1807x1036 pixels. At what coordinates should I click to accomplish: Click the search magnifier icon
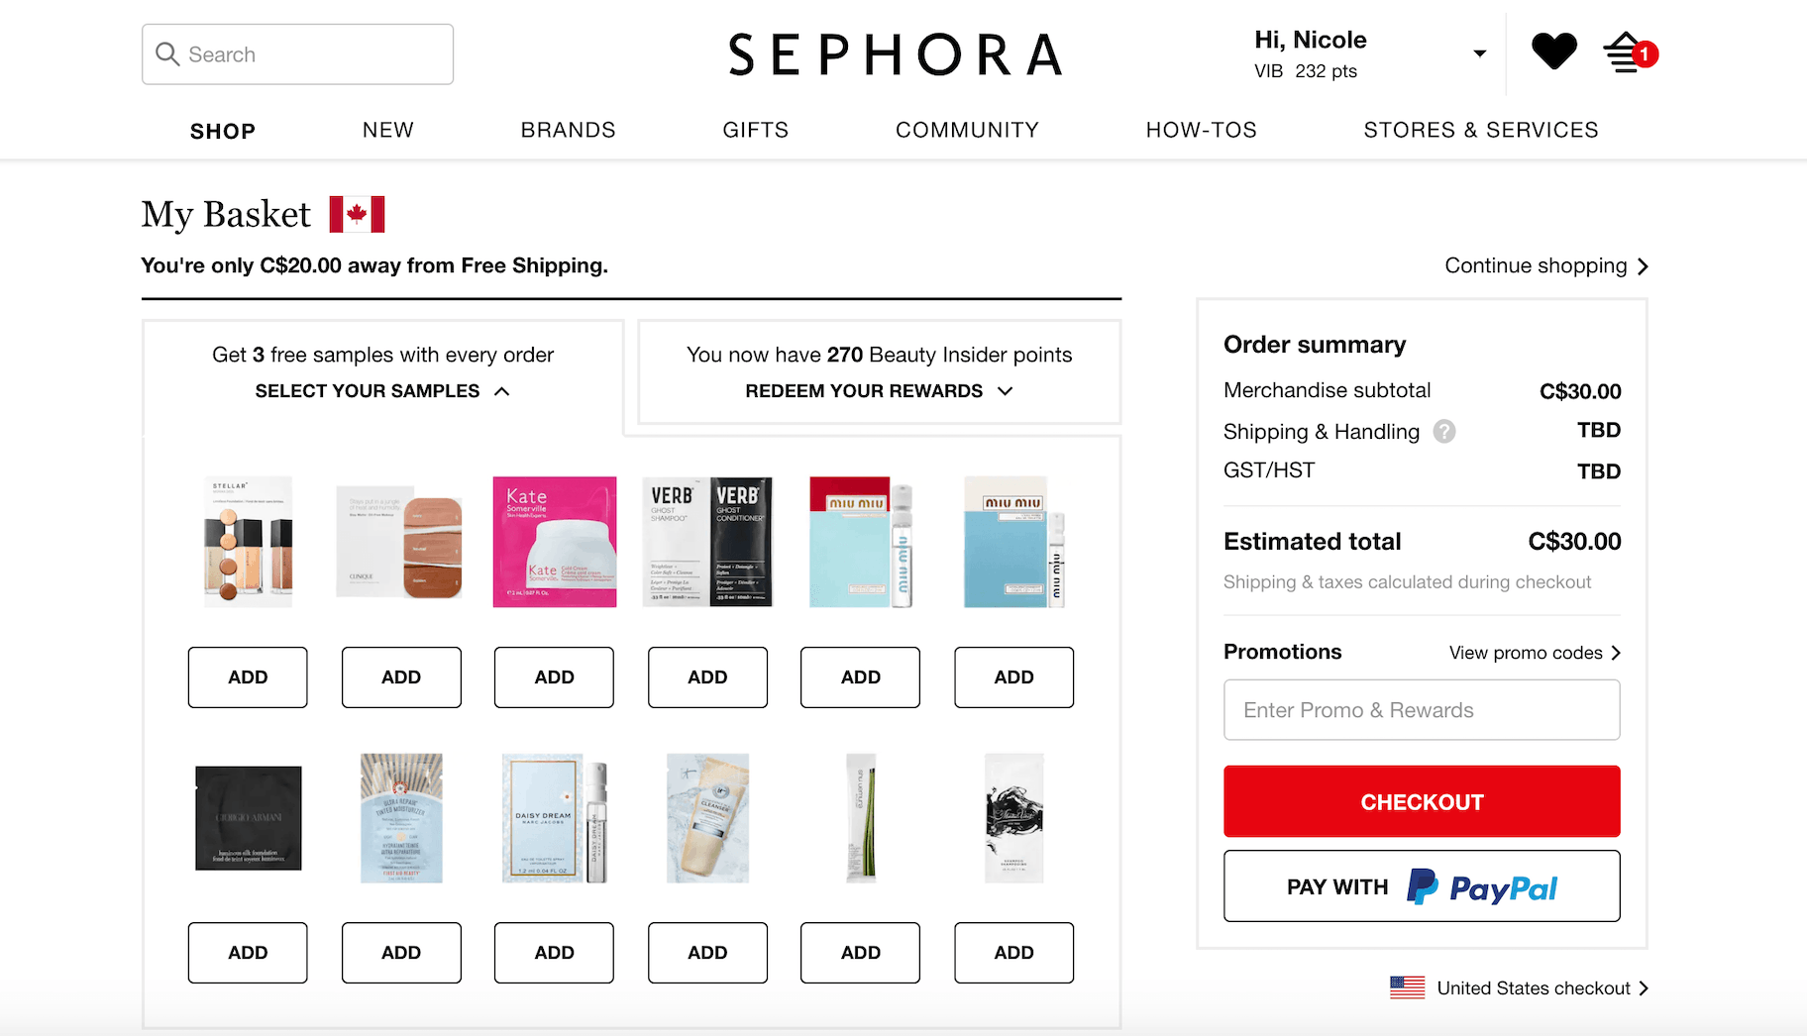point(168,54)
